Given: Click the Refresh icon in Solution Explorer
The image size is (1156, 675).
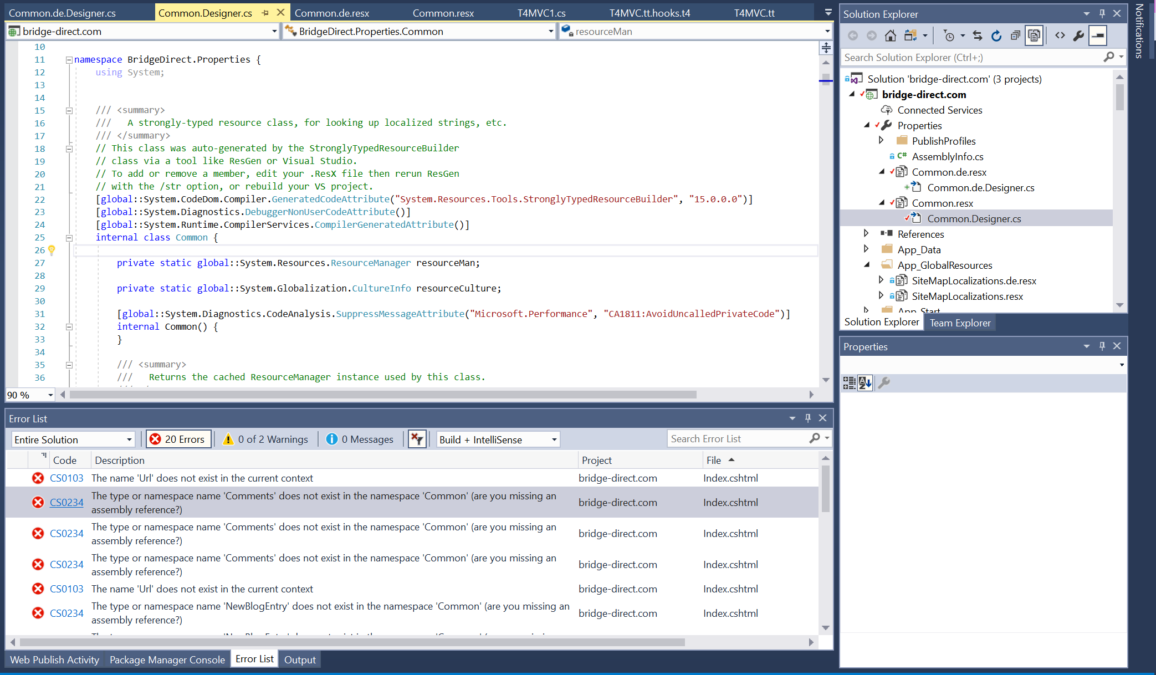Looking at the screenshot, I should [x=996, y=36].
